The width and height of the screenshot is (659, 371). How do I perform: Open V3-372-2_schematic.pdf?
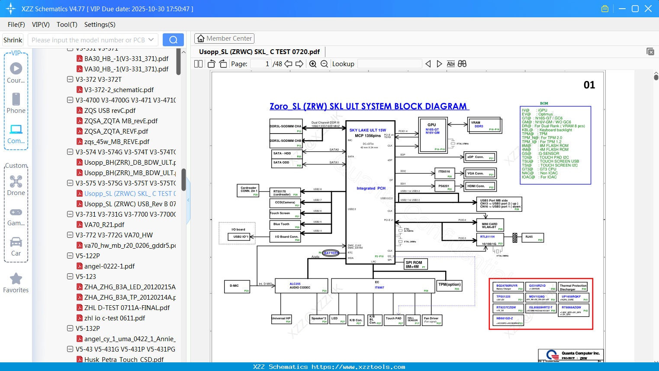(x=119, y=90)
